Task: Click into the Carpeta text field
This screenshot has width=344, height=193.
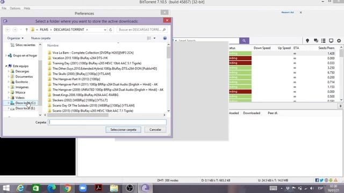Action: (107, 122)
